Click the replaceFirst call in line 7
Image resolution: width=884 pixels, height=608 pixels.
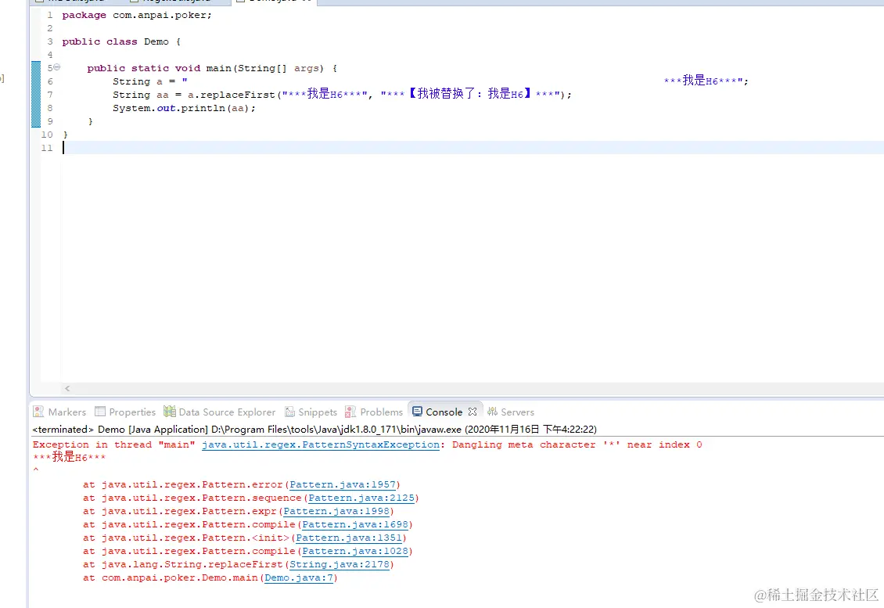379,94
